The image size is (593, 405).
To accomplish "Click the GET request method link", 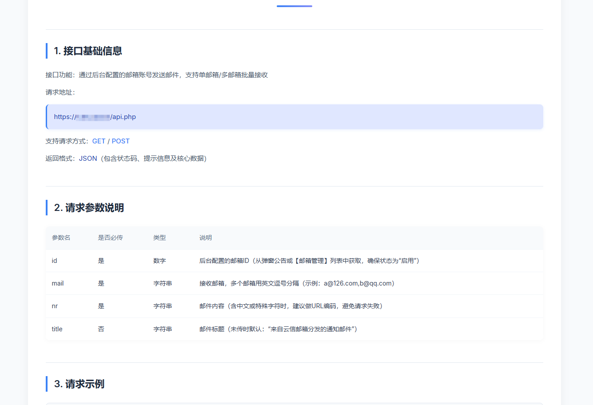I will (99, 141).
